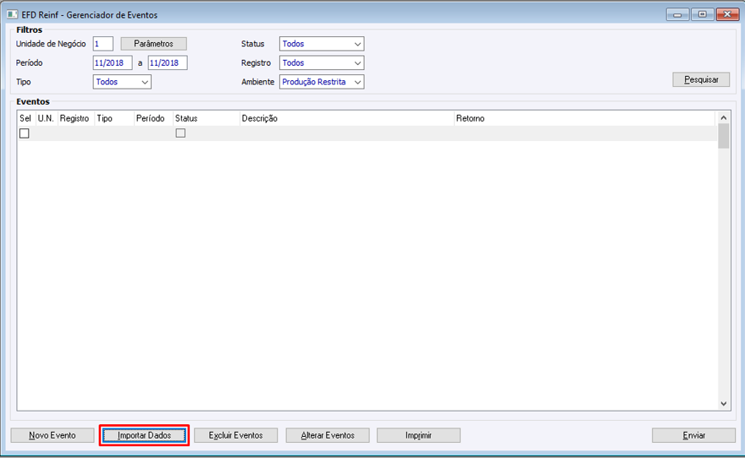
Task: Click the Sel column header
Action: coord(25,118)
